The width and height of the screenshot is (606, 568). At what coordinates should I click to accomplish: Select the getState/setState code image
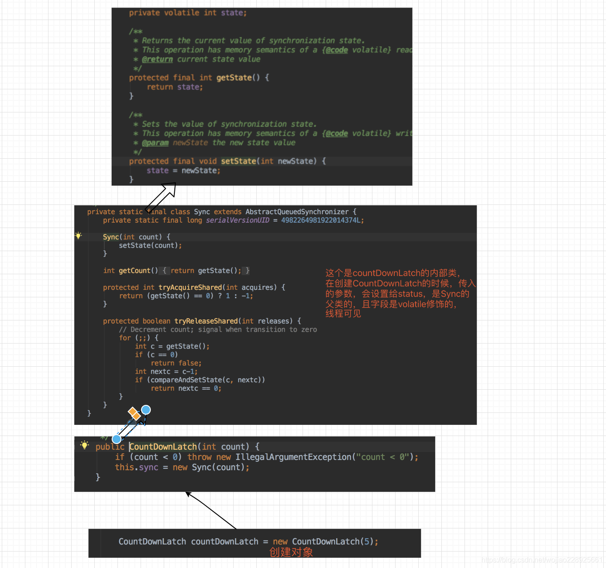tap(262, 96)
